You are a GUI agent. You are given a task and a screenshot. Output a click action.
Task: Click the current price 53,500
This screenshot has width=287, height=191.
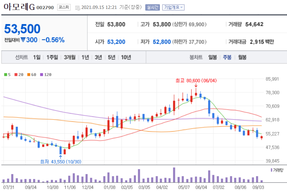click(22, 29)
